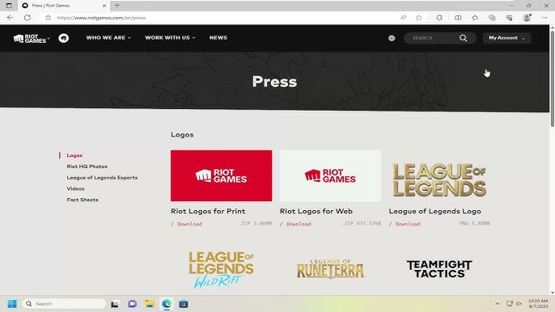
Task: Open the NEWS menu item
Action: 218,37
